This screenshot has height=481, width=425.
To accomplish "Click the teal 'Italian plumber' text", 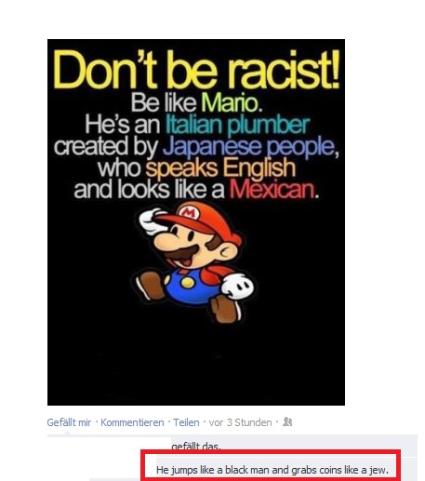I will (x=237, y=125).
